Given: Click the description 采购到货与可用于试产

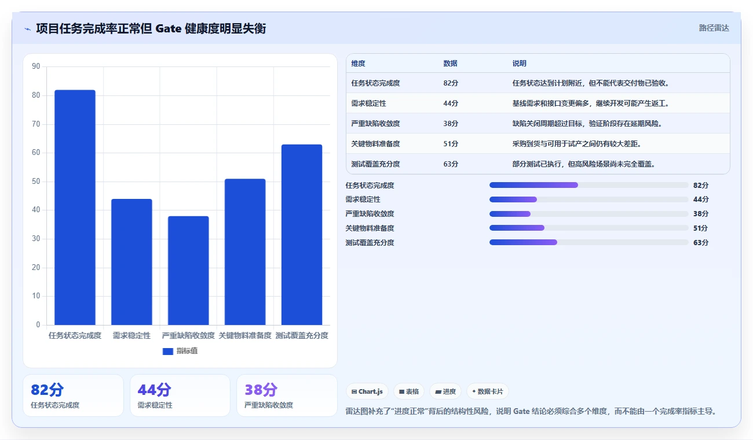Looking at the screenshot, I should tap(577, 144).
